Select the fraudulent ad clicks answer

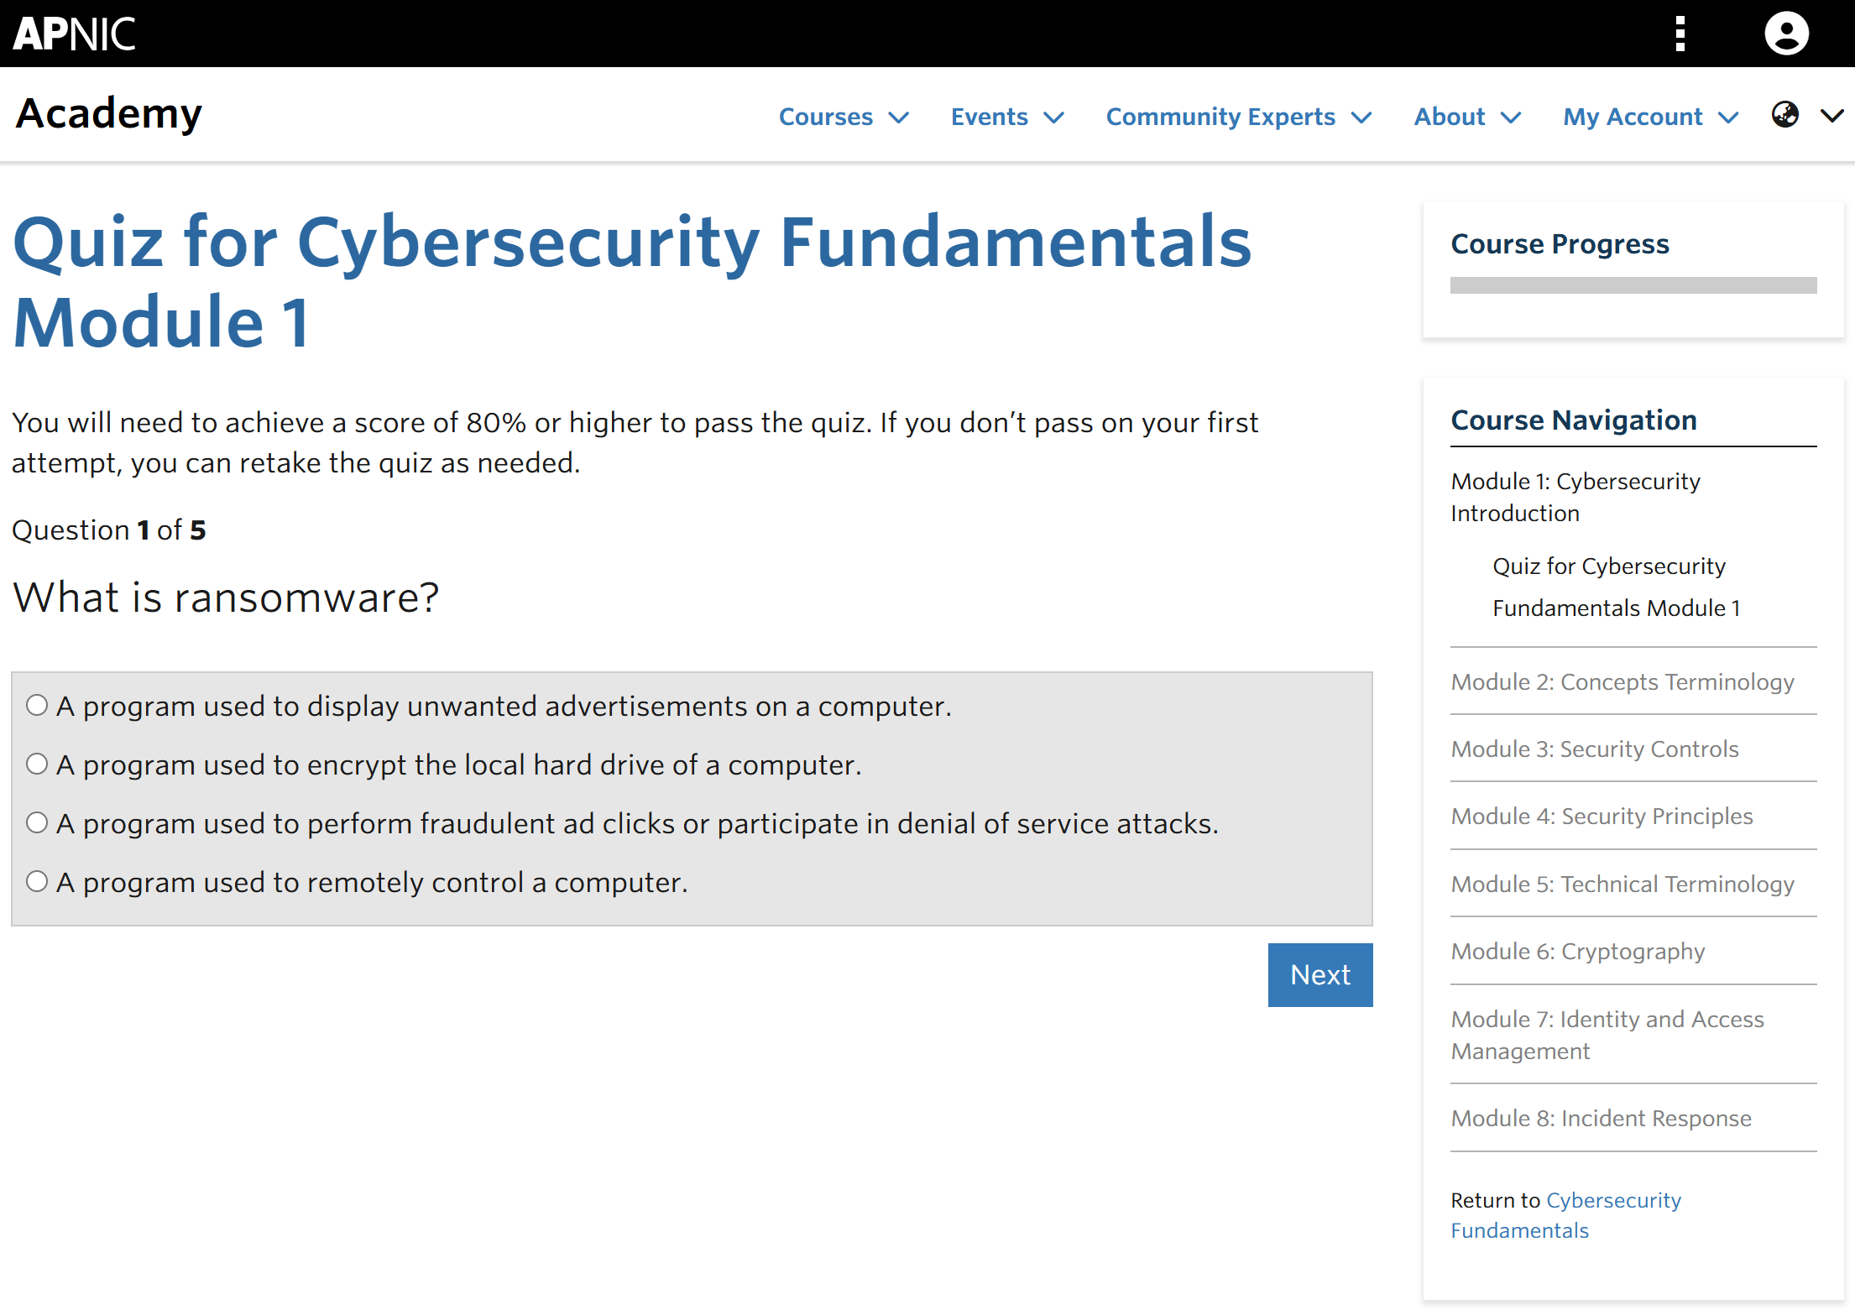pos(37,822)
